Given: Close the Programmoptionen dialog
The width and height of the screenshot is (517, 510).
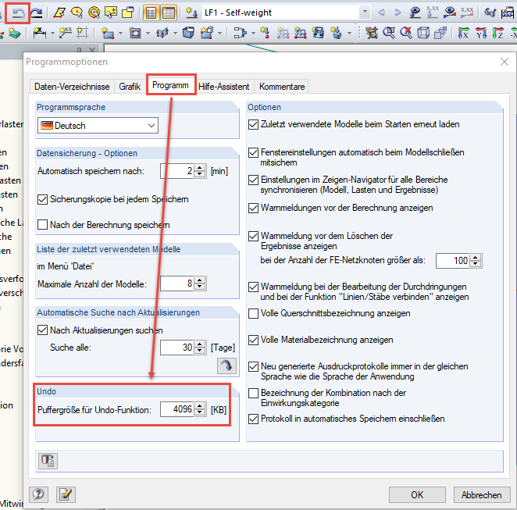Looking at the screenshot, I should [505, 62].
